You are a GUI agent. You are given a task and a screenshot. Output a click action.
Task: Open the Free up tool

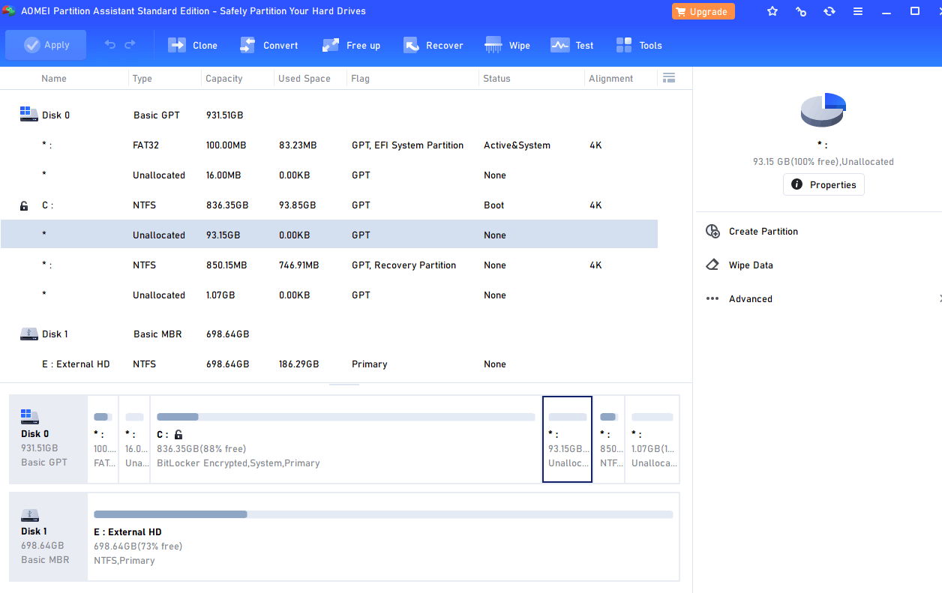[x=351, y=45]
